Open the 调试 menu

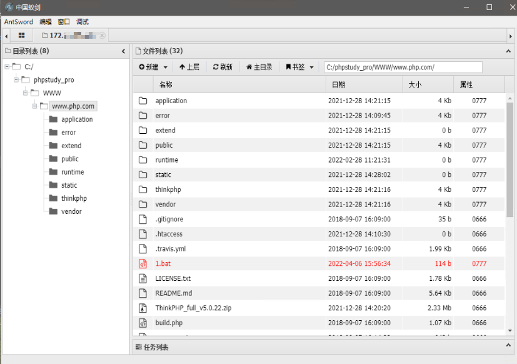82,22
